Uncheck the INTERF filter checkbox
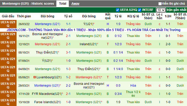Screen dimensions: 187x106 (x=139, y=10)
